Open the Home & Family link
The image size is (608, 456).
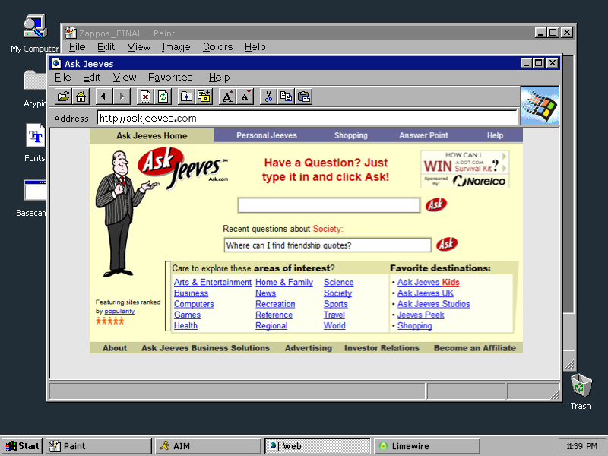coord(283,282)
